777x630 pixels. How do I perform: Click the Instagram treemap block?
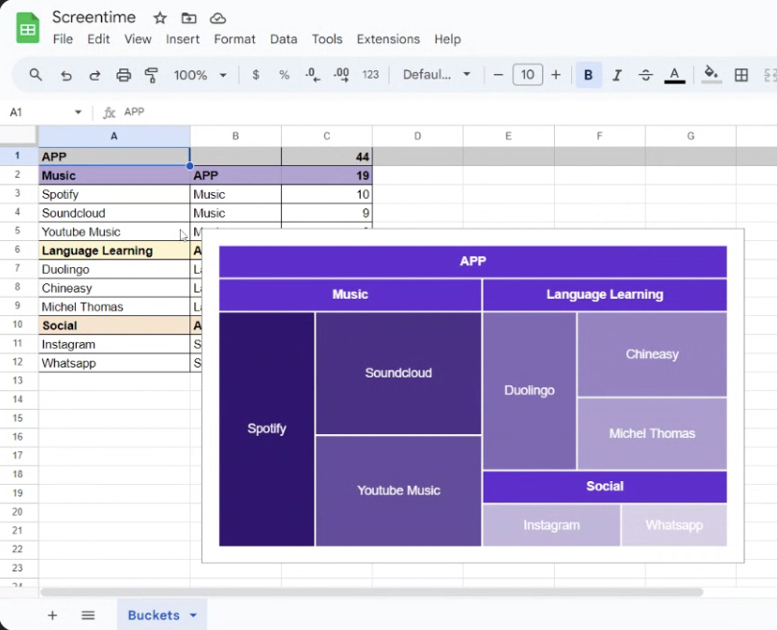pyautogui.click(x=551, y=525)
